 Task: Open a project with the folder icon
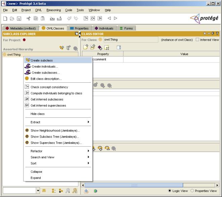pos(12,18)
